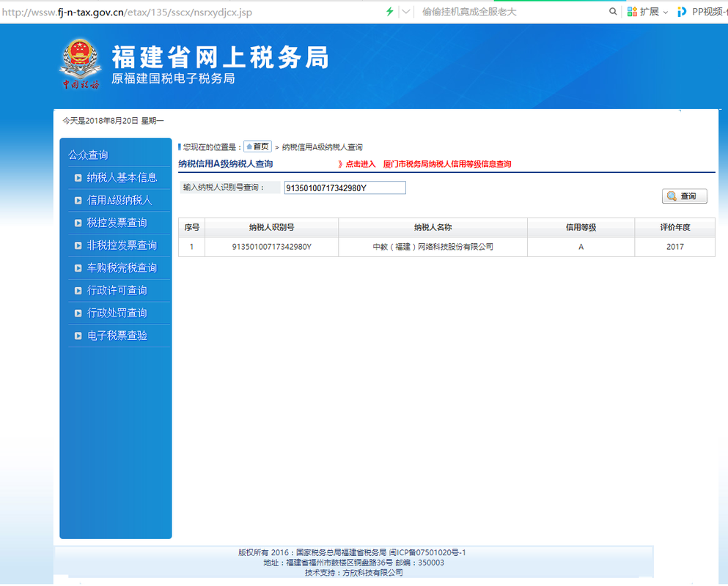
Task: Click the 福建省网上税务局 title banner
Action: 220,58
